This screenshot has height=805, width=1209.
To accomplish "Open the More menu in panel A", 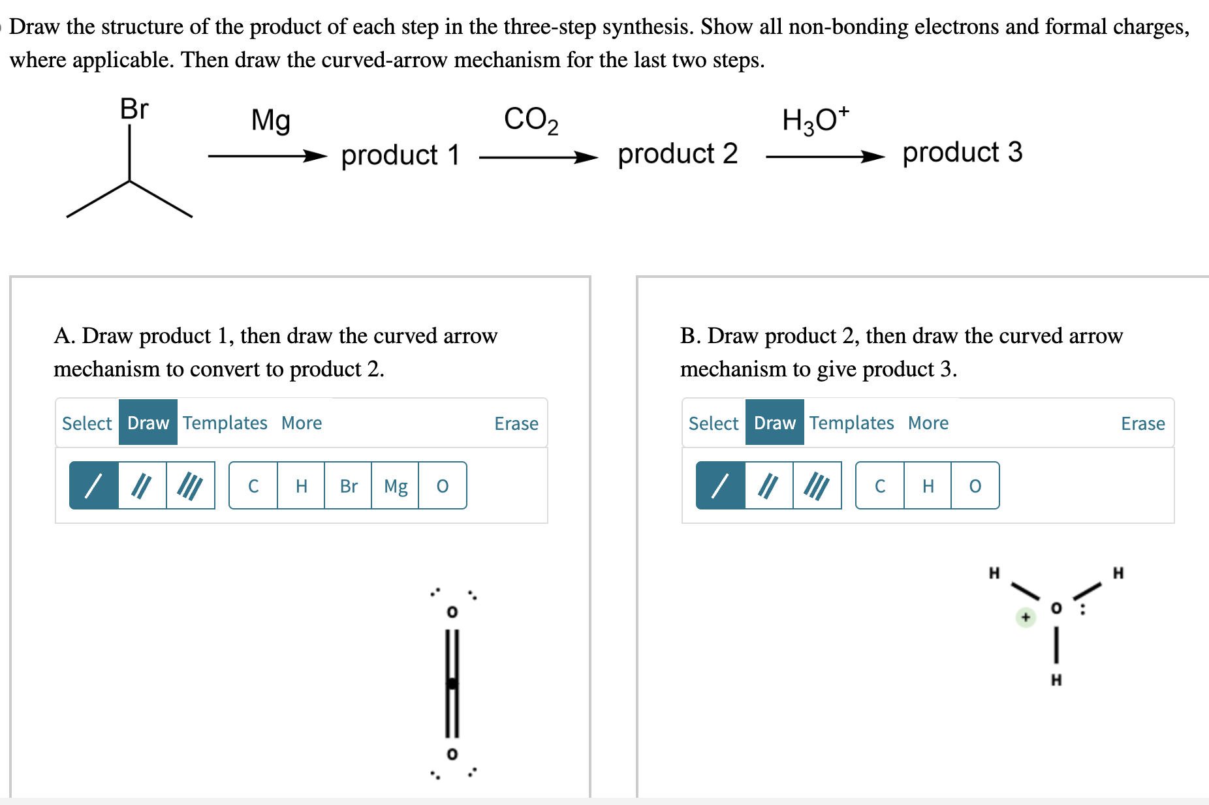I will pyautogui.click(x=301, y=423).
